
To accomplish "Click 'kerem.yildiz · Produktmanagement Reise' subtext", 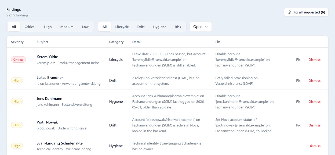I will coord(68,63).
